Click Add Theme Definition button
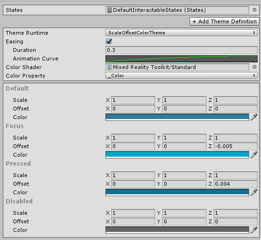 [x=224, y=21]
